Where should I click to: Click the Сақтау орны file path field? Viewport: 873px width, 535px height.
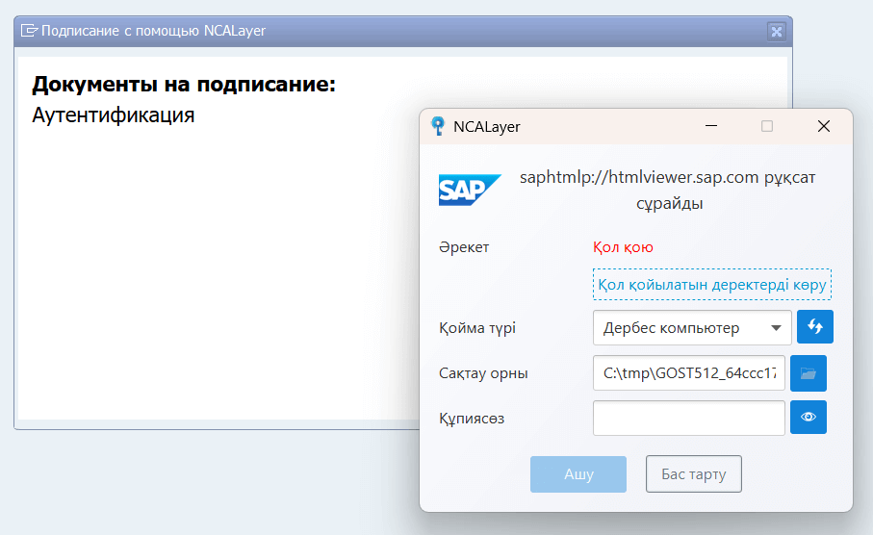689,372
